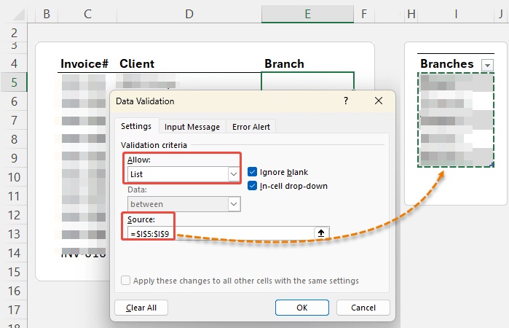
Task: Select column E header
Action: pyautogui.click(x=307, y=14)
